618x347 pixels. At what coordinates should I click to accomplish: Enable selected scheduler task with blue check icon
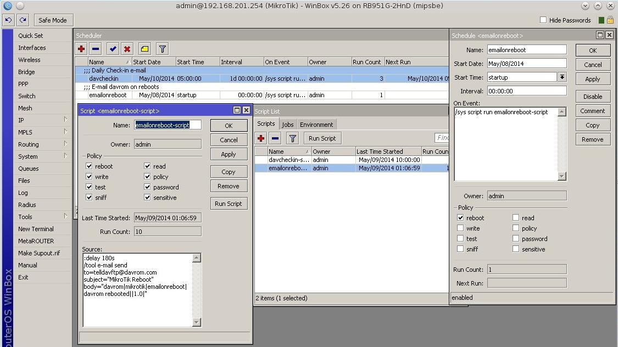tap(112, 49)
